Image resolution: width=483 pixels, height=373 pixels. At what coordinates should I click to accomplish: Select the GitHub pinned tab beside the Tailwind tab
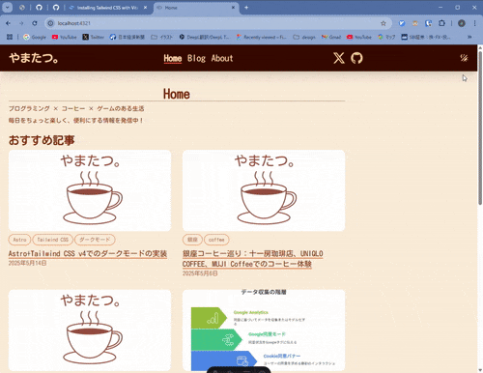point(56,8)
